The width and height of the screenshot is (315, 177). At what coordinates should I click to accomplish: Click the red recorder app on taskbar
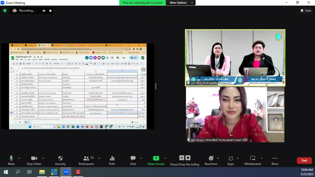tap(78, 172)
